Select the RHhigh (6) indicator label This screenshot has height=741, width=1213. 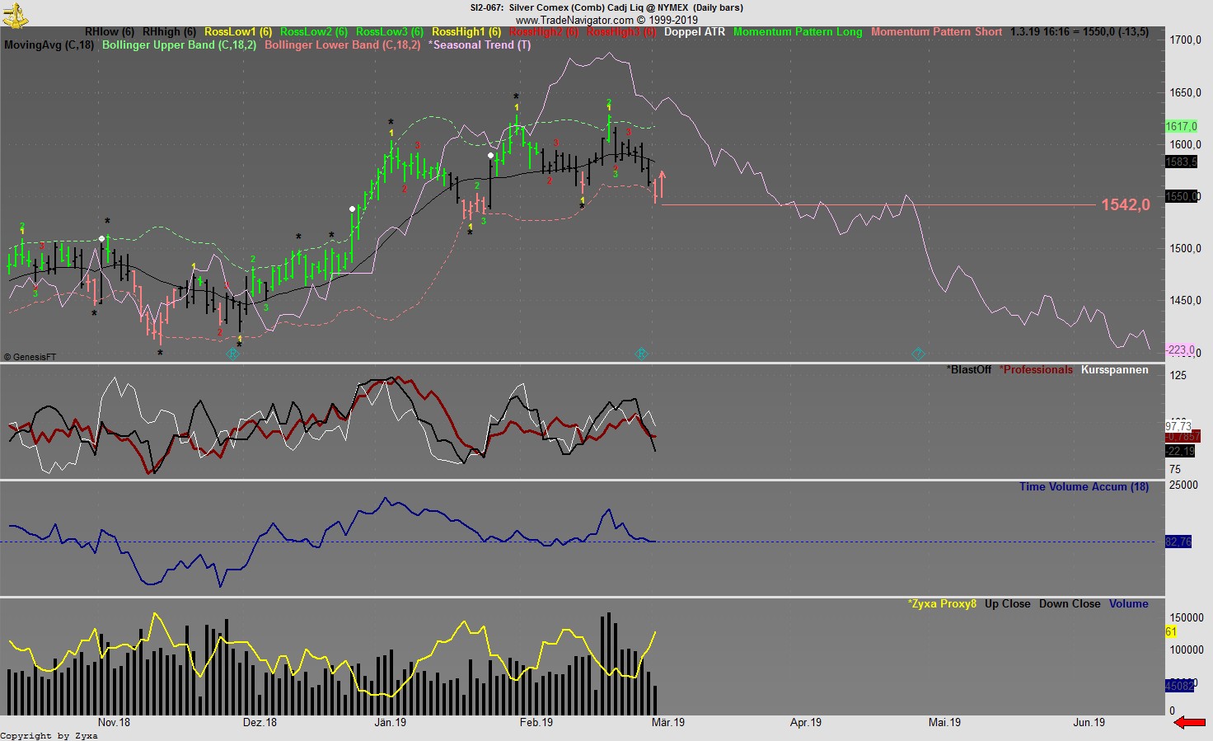click(169, 32)
